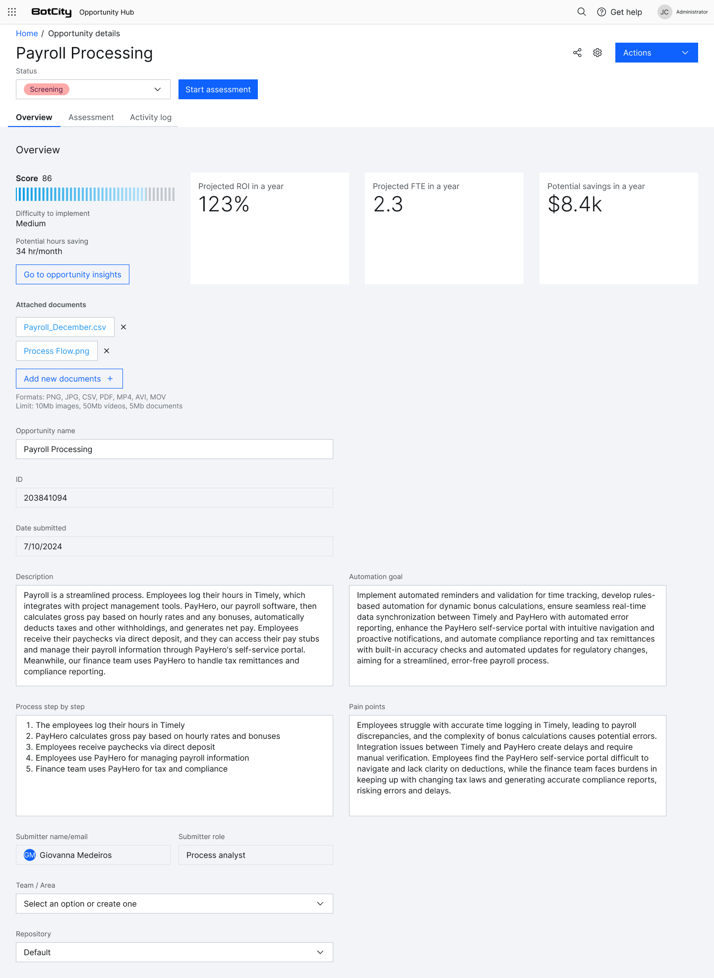The height and width of the screenshot is (978, 714).
Task: Open the settings gear icon
Action: coord(597,53)
